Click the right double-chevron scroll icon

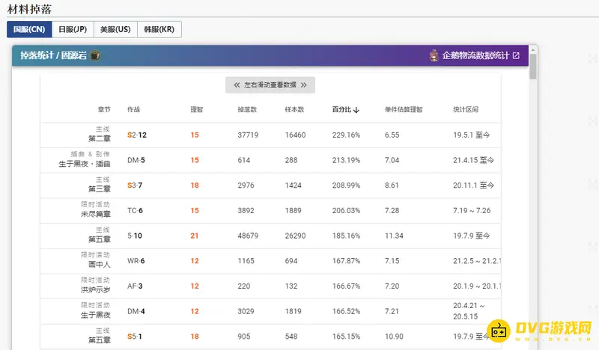(304, 85)
